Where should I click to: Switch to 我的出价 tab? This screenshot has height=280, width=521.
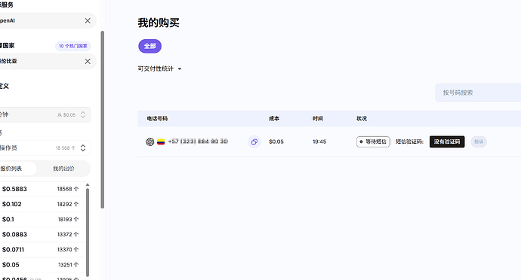click(63, 169)
